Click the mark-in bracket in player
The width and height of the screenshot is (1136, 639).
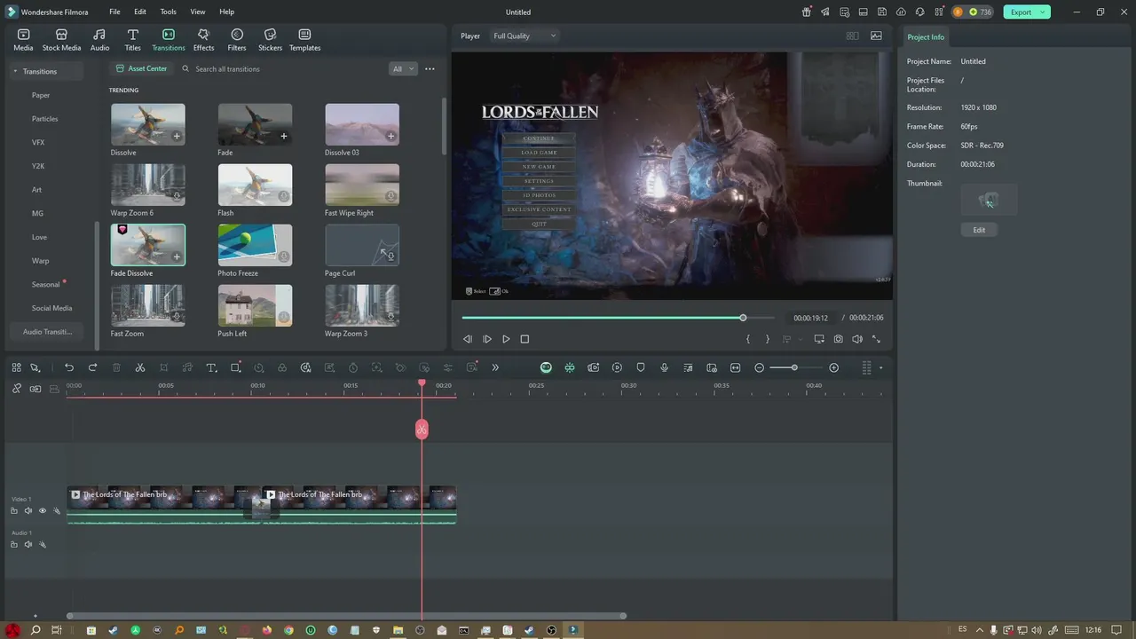tap(748, 339)
